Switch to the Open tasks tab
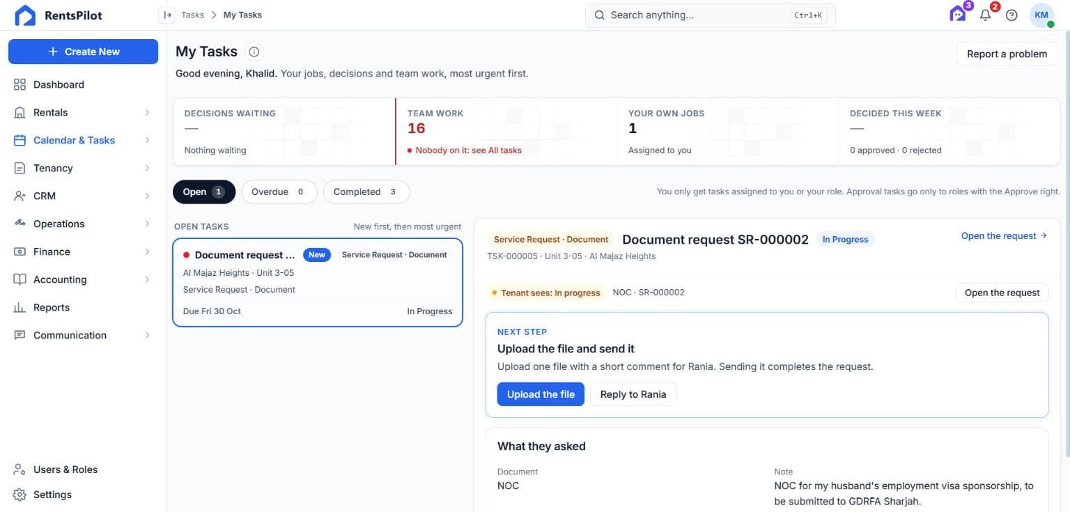 [204, 192]
